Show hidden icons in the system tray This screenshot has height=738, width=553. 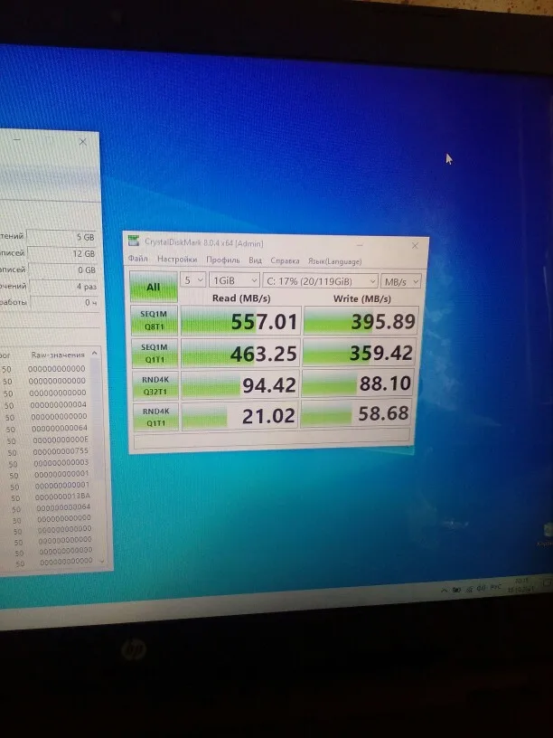(445, 591)
